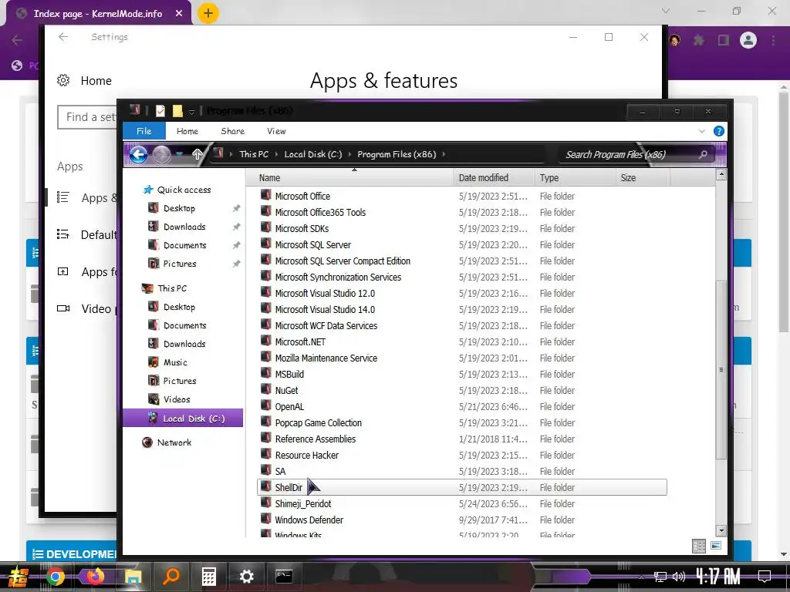790x592 pixels.
Task: Expand the Explorer ribbon chevron
Action: (x=702, y=131)
